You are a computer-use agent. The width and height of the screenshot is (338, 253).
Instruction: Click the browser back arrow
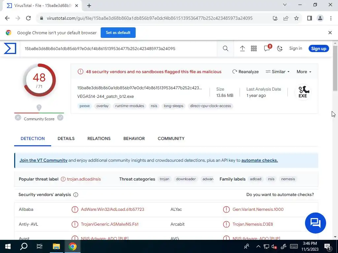7,18
